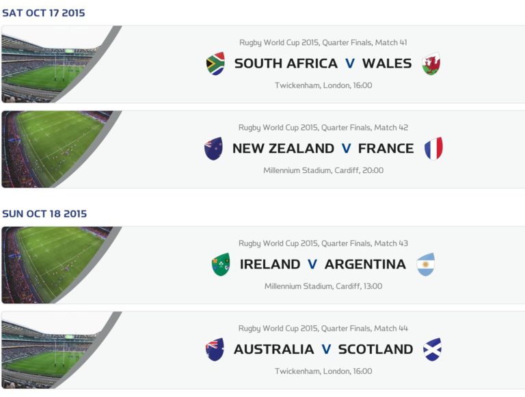Click the South Africa flag icon
The image size is (525, 397).
[215, 64]
